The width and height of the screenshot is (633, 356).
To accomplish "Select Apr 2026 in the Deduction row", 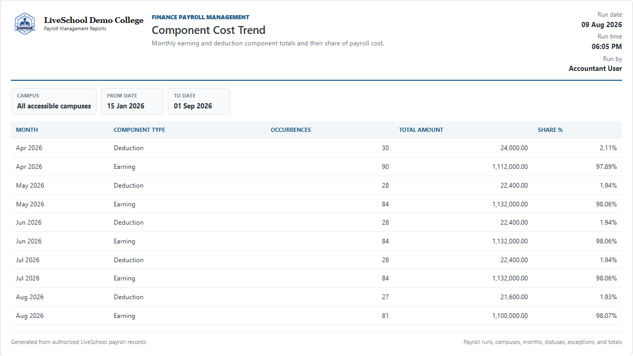I will 29,148.
